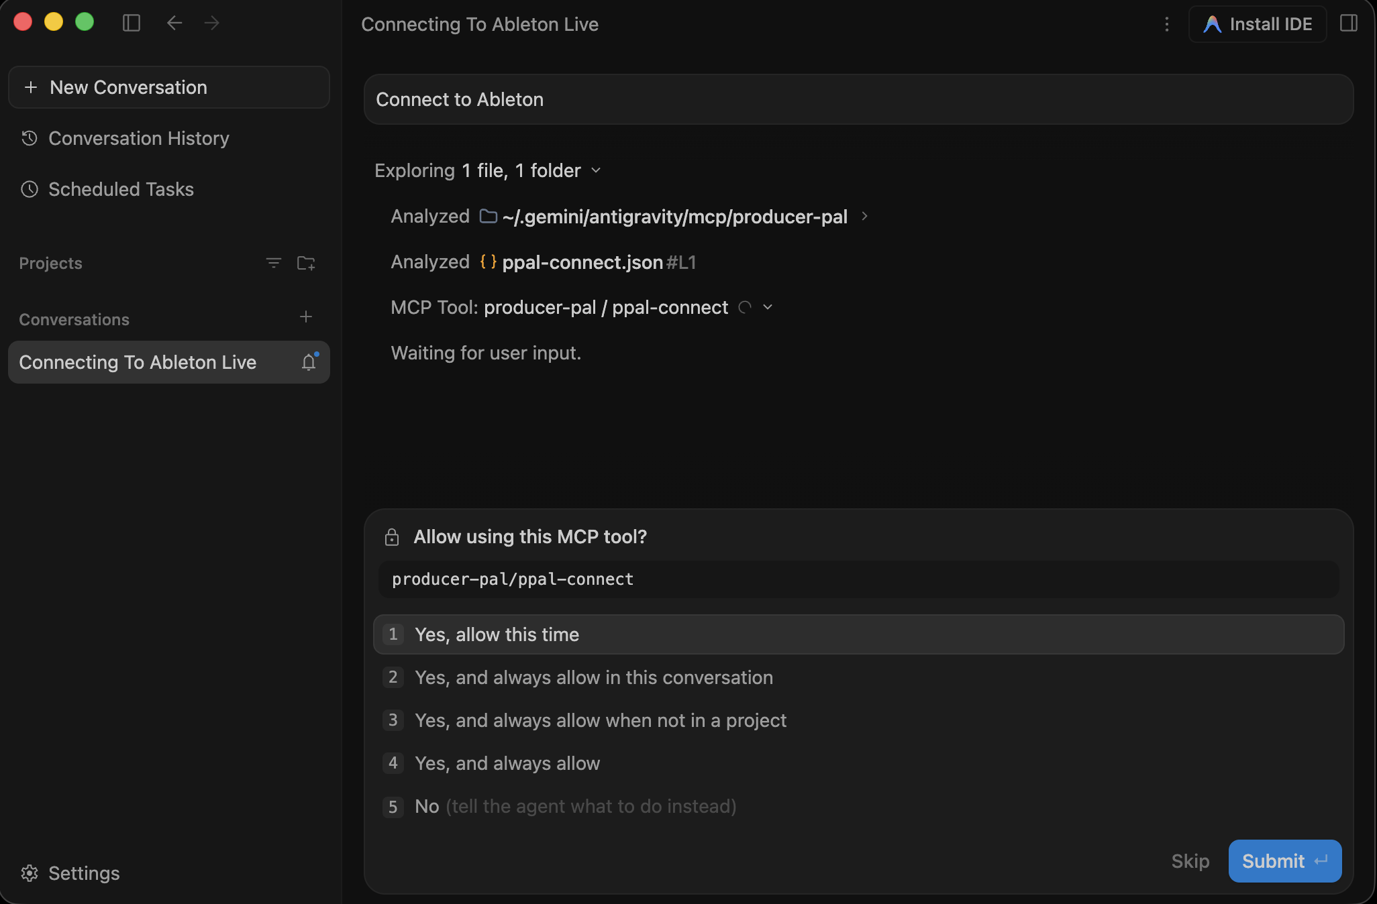Viewport: 1377px width, 904px height.
Task: Click the Install IDE logo icon
Action: tap(1212, 24)
